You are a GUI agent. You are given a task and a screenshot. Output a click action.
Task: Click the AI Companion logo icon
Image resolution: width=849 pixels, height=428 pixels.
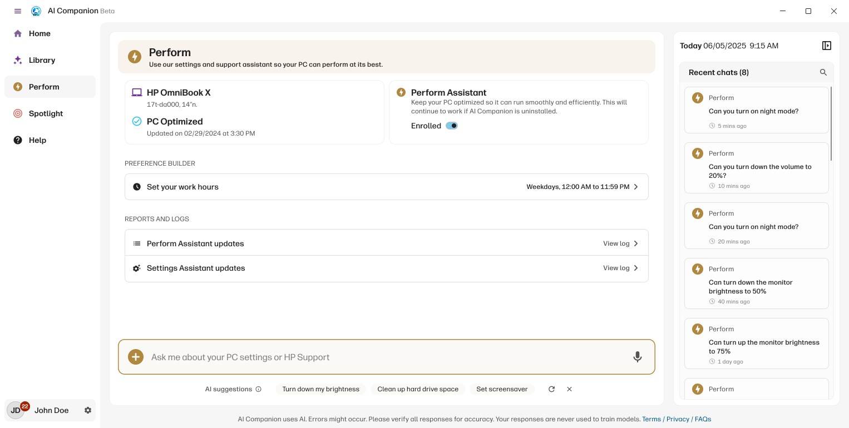(x=36, y=11)
